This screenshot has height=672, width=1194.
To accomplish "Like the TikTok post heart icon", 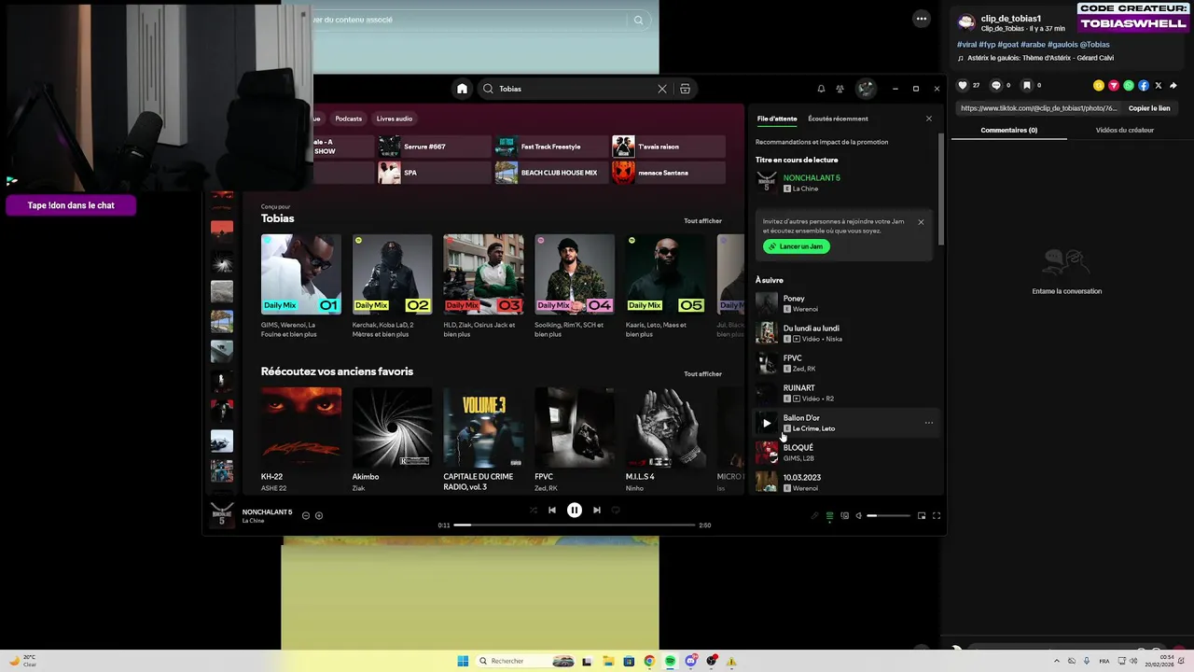I will [x=963, y=85].
